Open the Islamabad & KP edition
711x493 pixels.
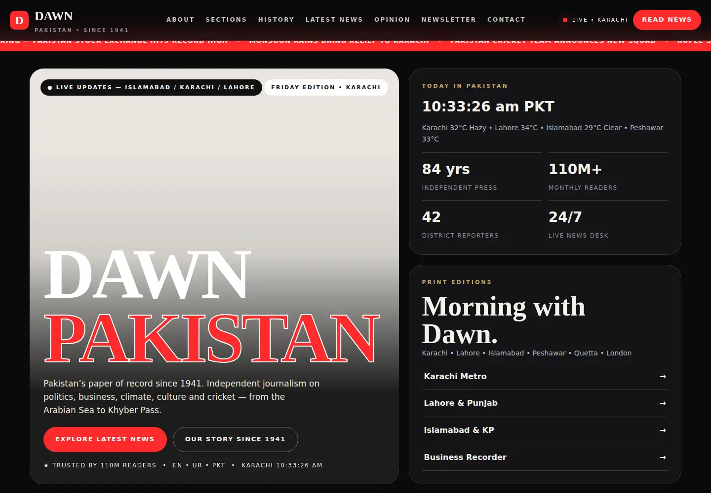click(x=545, y=430)
